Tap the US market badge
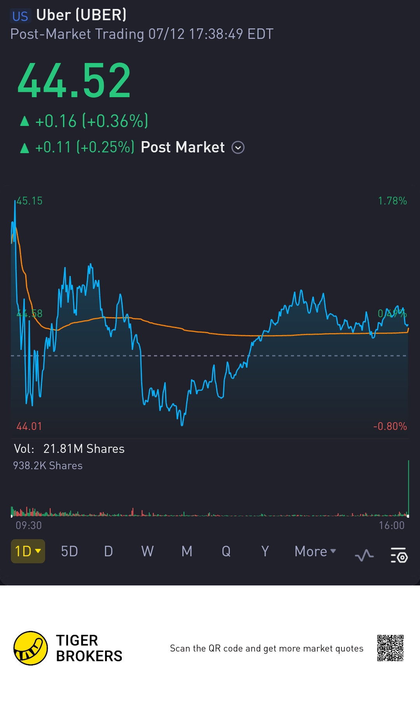Image resolution: width=420 pixels, height=711 pixels. click(x=20, y=16)
